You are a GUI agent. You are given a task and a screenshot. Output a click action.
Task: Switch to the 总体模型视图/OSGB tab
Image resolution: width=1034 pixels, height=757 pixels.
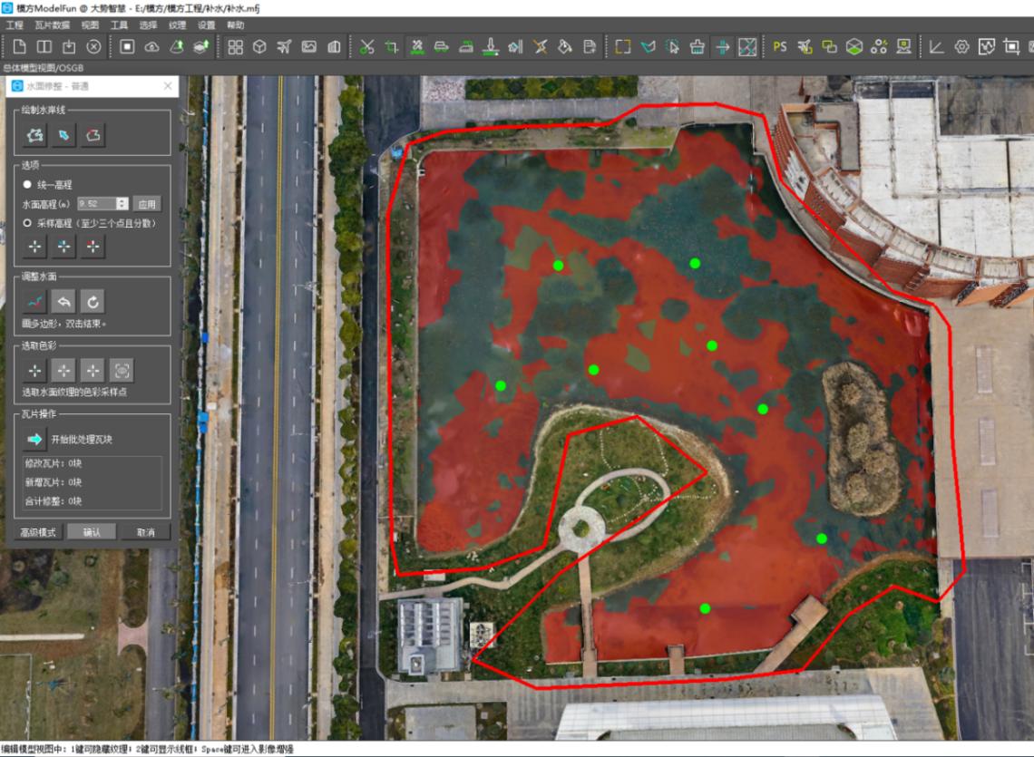[44, 67]
